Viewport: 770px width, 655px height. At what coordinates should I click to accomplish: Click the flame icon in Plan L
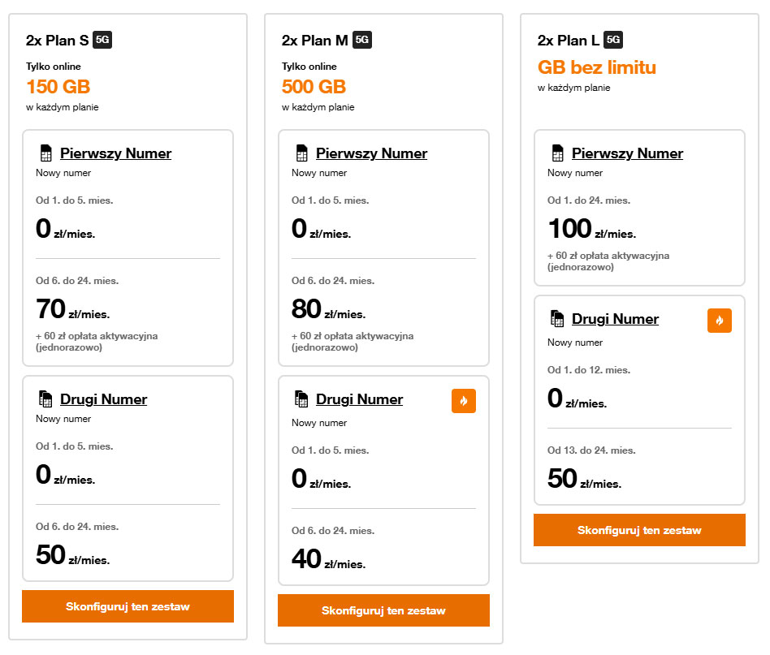[720, 321]
